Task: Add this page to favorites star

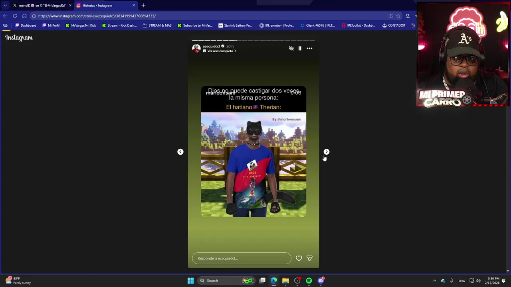Action: (398, 16)
